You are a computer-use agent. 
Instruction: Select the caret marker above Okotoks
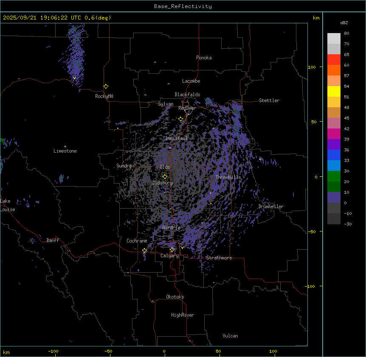152,301
